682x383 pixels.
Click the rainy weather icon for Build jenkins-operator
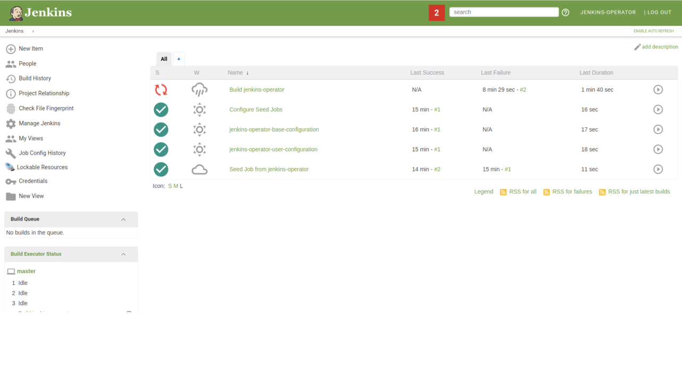(x=200, y=89)
